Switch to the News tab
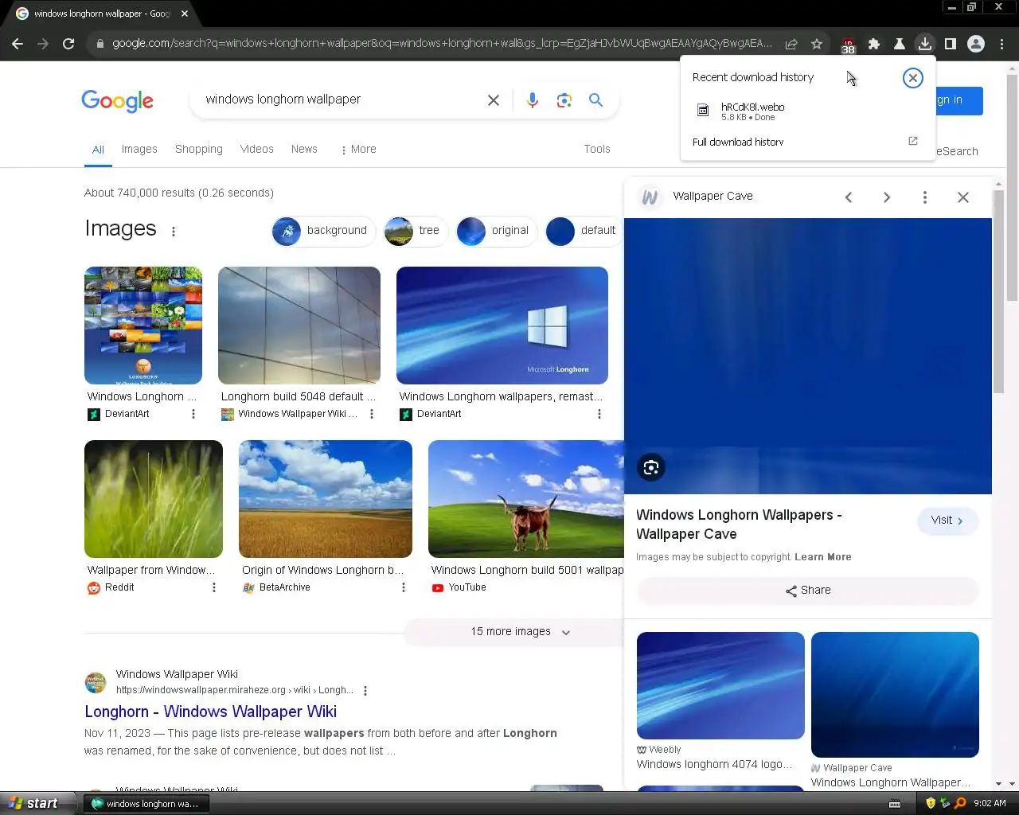Screen dimensions: 1019x815 point(304,150)
